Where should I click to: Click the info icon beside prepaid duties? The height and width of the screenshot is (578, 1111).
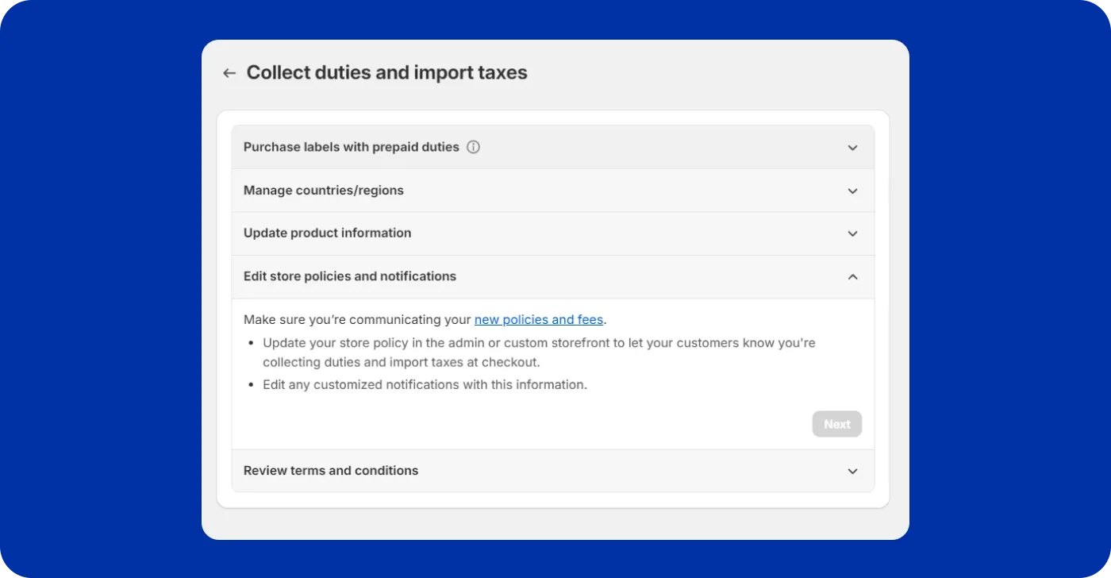tap(473, 147)
